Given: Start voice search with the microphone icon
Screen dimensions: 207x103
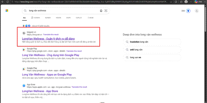Looking at the screenshot, I should (x=101, y=11).
